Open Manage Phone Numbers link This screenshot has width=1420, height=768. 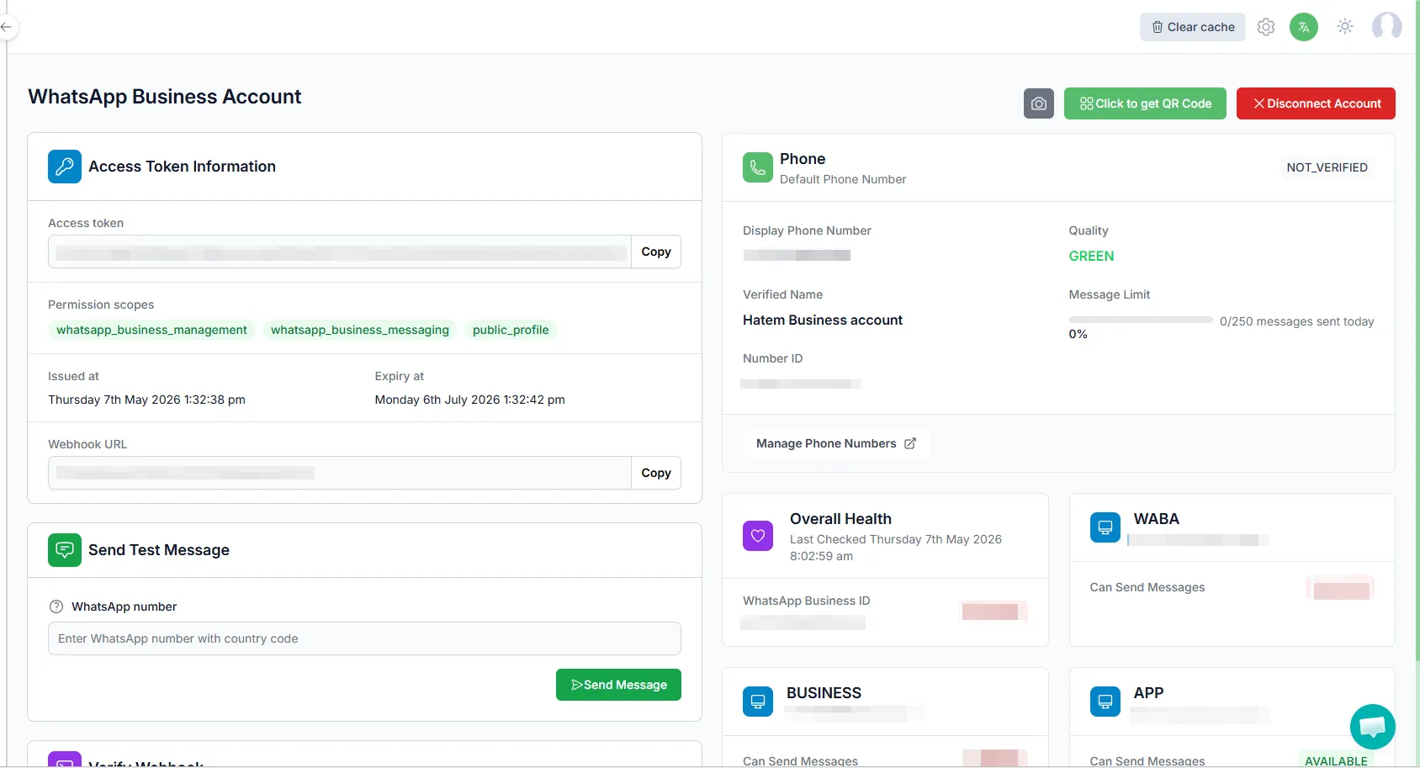pos(836,443)
